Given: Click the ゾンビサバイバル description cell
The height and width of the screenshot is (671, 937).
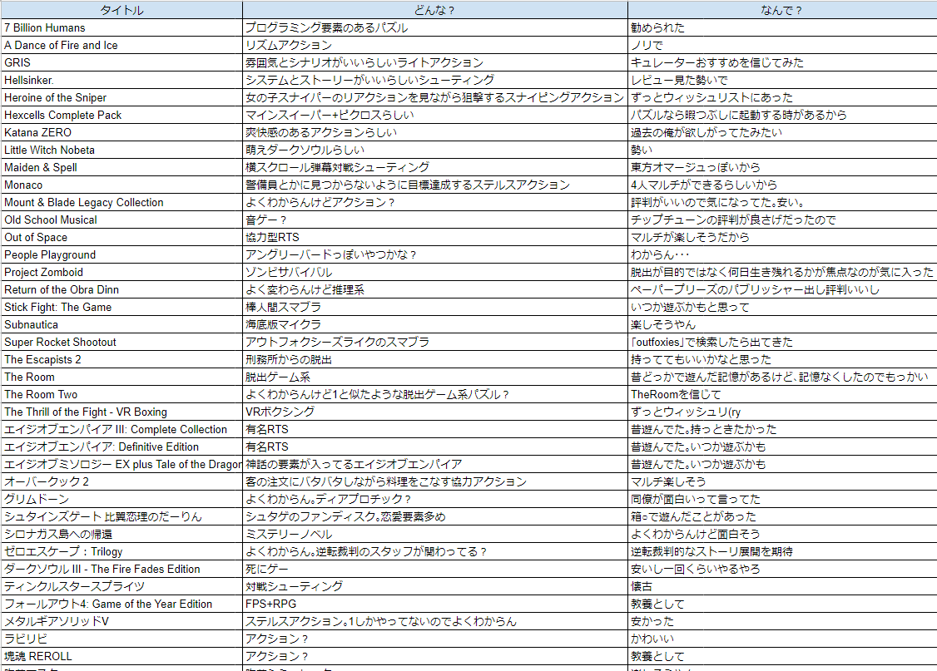Looking at the screenshot, I should point(435,272).
